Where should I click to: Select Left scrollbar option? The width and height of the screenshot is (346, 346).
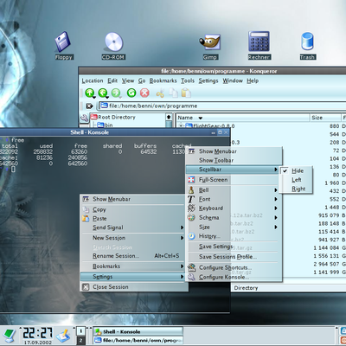click(x=296, y=180)
